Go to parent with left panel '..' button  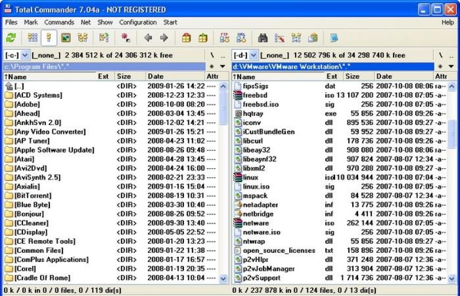[223, 55]
